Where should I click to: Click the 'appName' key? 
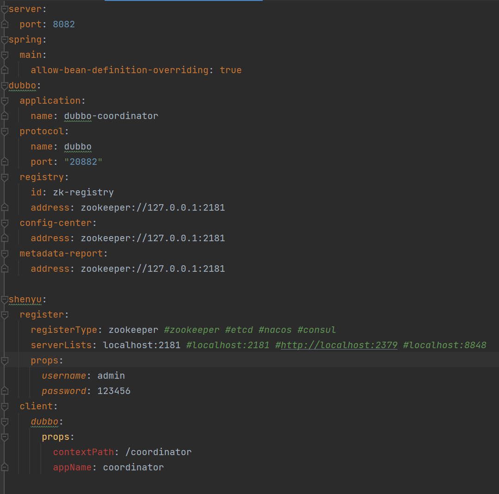coord(72,467)
